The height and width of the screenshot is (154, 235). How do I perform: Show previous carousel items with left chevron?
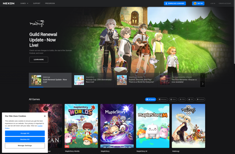[202, 76]
